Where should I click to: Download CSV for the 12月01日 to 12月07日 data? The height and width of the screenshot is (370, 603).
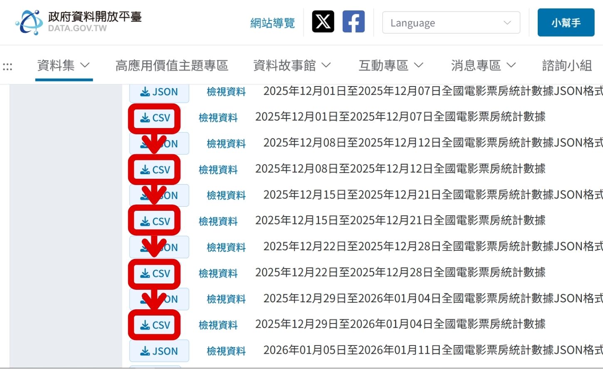click(155, 118)
